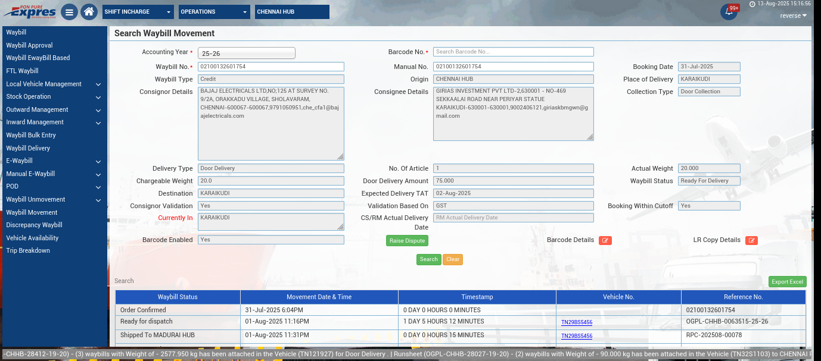Select Waybill Movement in sidebar
The image size is (821, 361).
pos(32,212)
